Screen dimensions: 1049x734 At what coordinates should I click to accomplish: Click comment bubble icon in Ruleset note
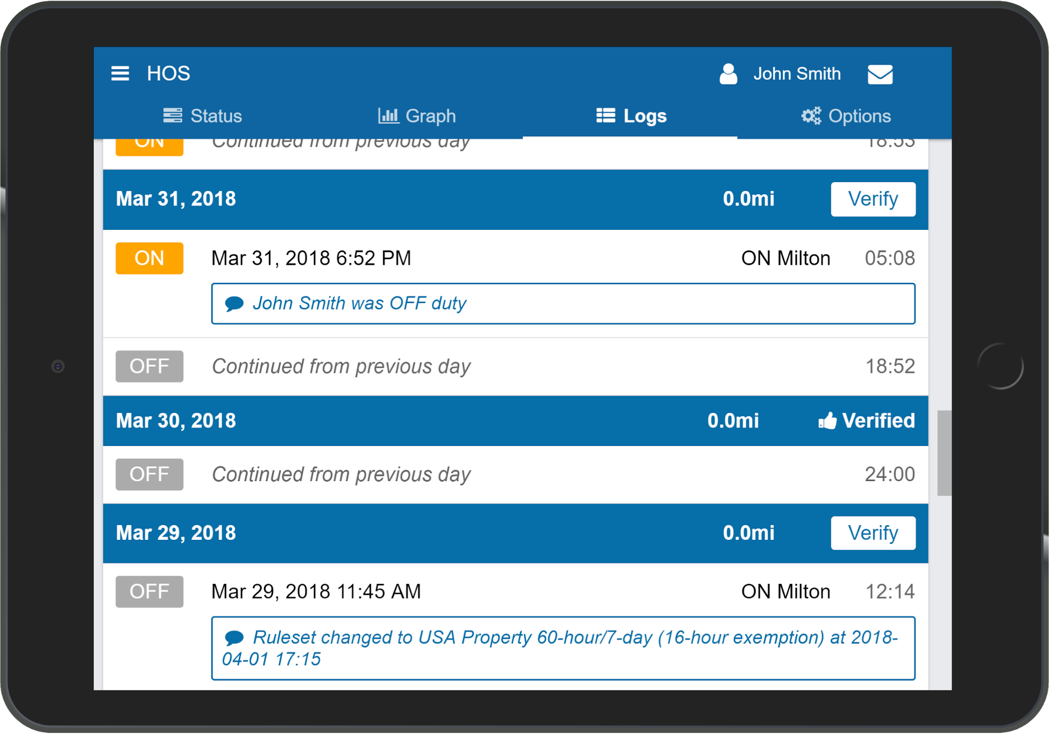(234, 638)
